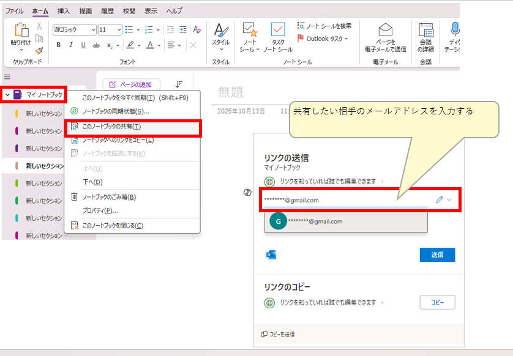The height and width of the screenshot is (356, 513).
Task: Click the text highlight color pen
Action: (x=130, y=45)
